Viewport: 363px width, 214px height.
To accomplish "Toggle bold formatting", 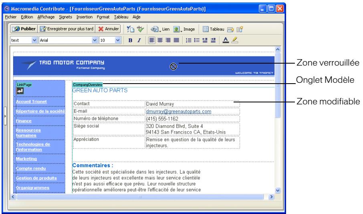I will click(x=130, y=40).
